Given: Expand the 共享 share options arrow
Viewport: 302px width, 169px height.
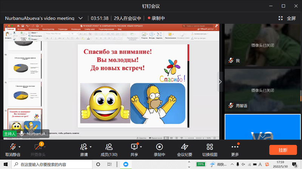Looking at the screenshot, I should click(x=141, y=147).
